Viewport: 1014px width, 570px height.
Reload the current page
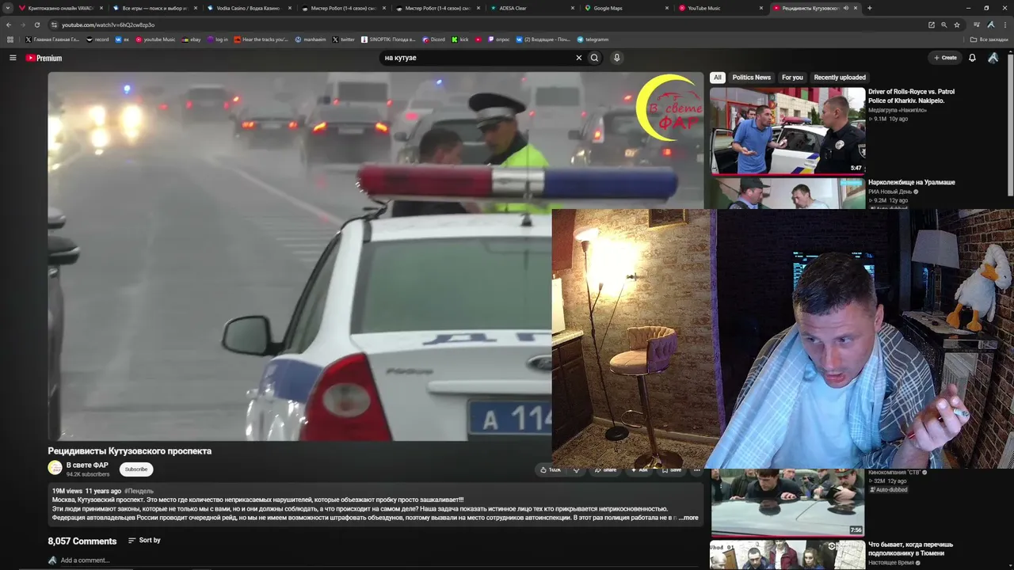[36, 25]
